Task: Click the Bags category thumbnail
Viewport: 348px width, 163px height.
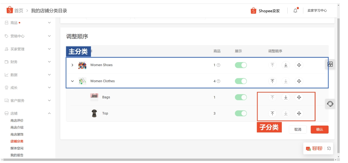Action: [x=94, y=97]
